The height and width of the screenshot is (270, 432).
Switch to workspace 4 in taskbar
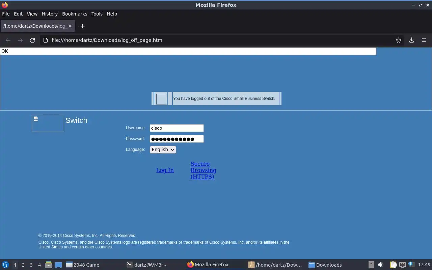[39, 265]
